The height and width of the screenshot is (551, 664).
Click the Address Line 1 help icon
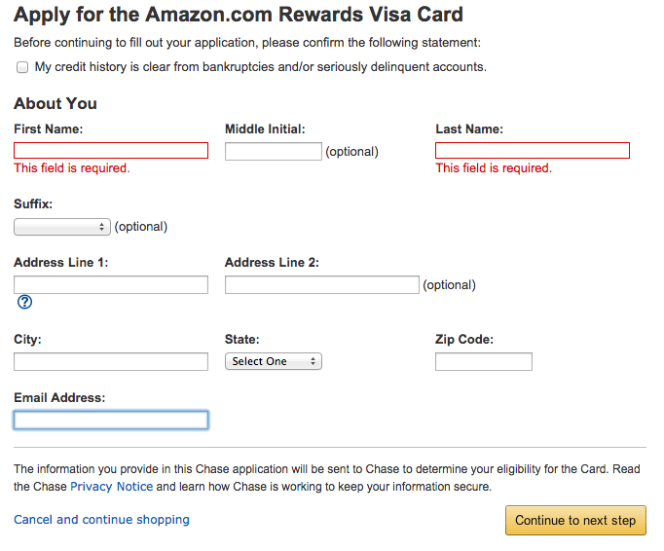24,302
